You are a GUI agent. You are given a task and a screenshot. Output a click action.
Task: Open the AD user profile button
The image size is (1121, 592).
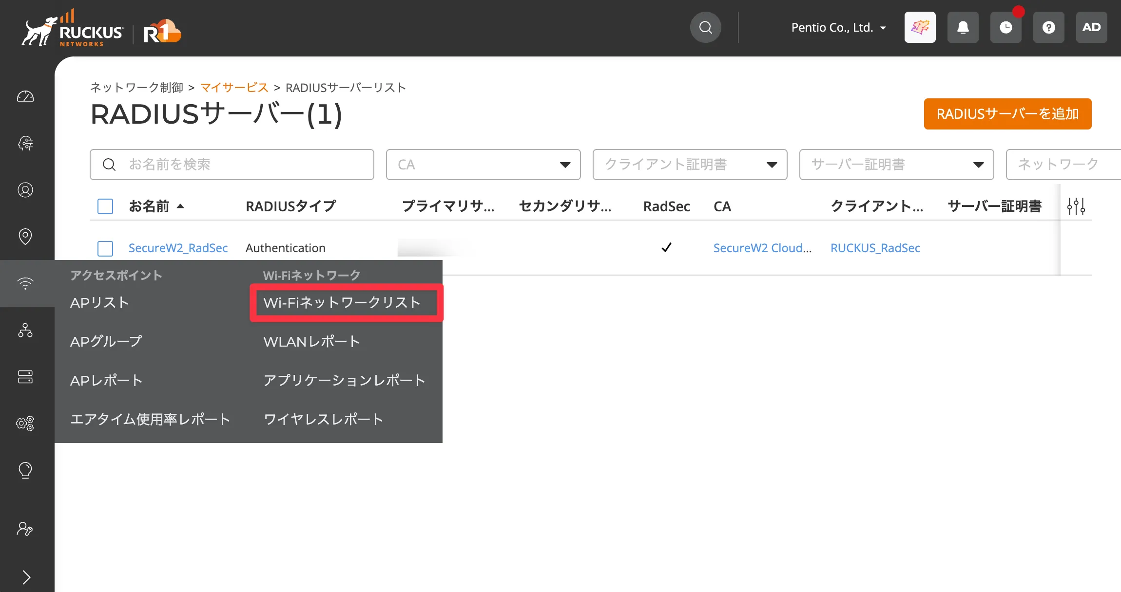1092,27
